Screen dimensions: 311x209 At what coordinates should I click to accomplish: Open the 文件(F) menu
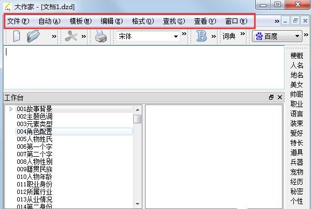click(18, 21)
